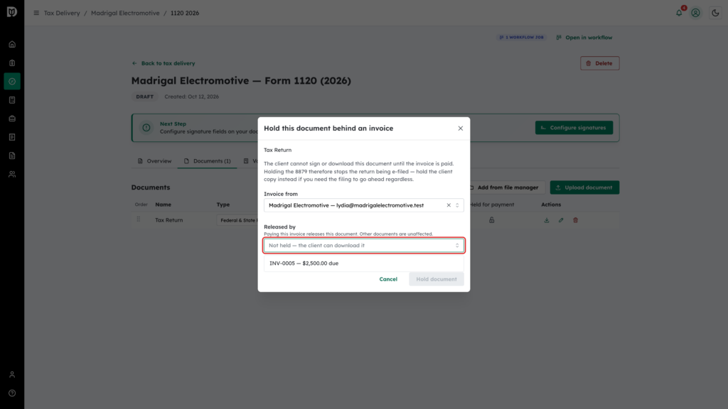Open the help question mark icon
Screen dimensions: 728x409
click(x=12, y=393)
